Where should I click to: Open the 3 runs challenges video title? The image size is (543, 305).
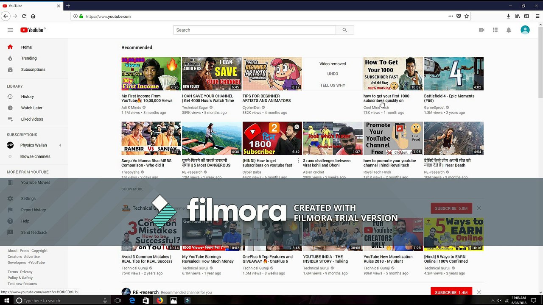(327, 163)
